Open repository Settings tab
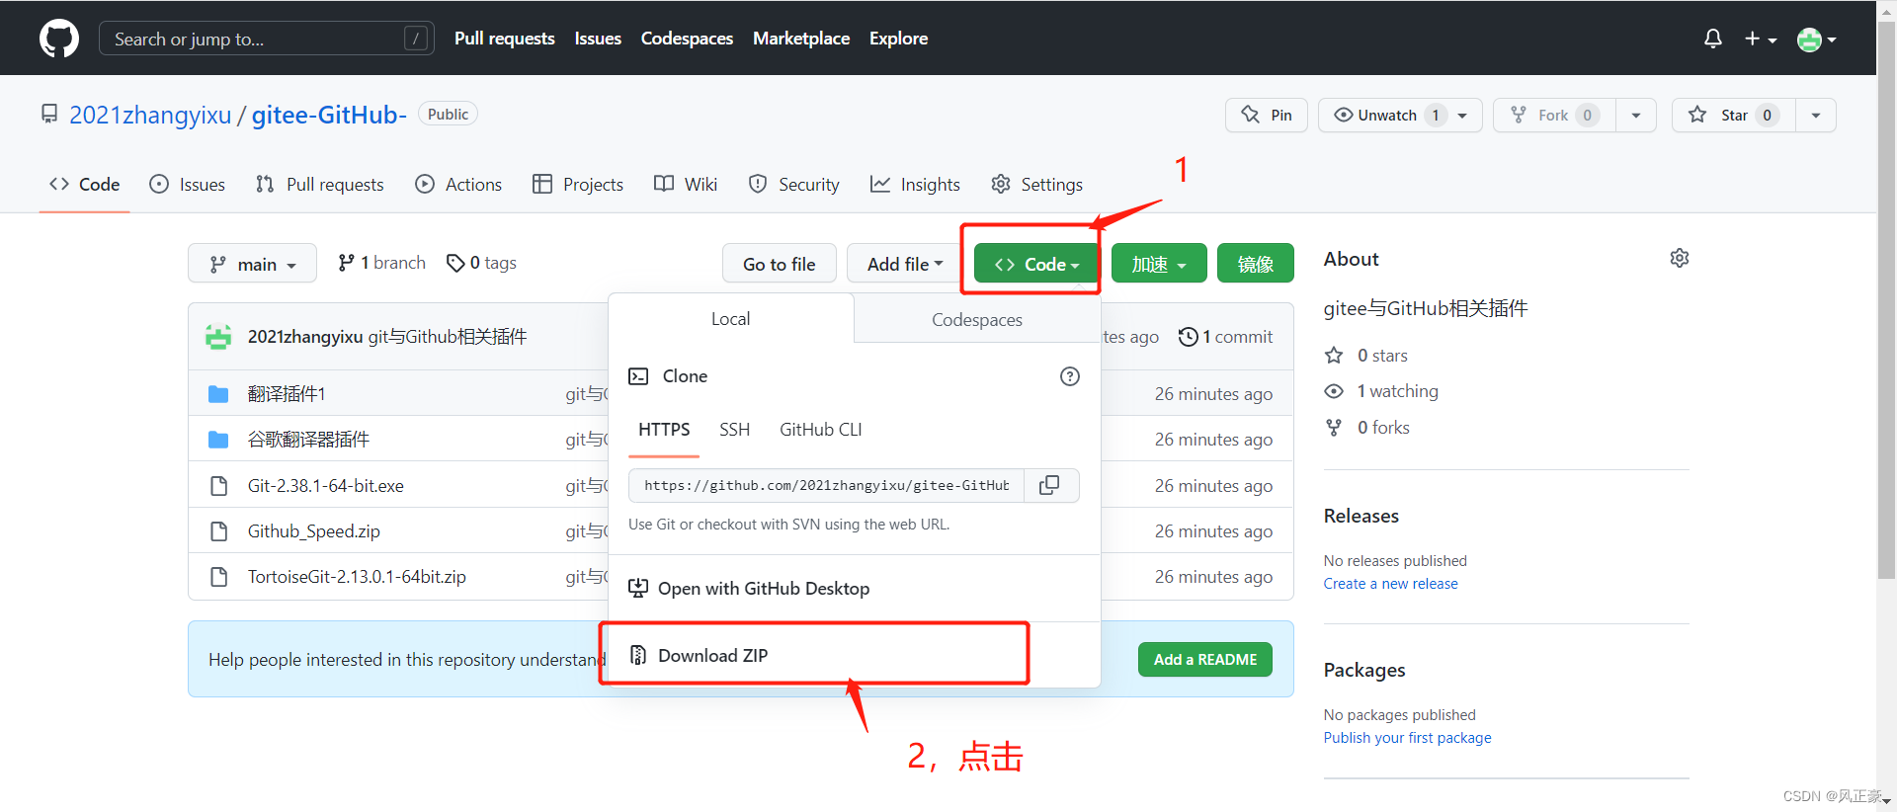 [x=1037, y=185]
